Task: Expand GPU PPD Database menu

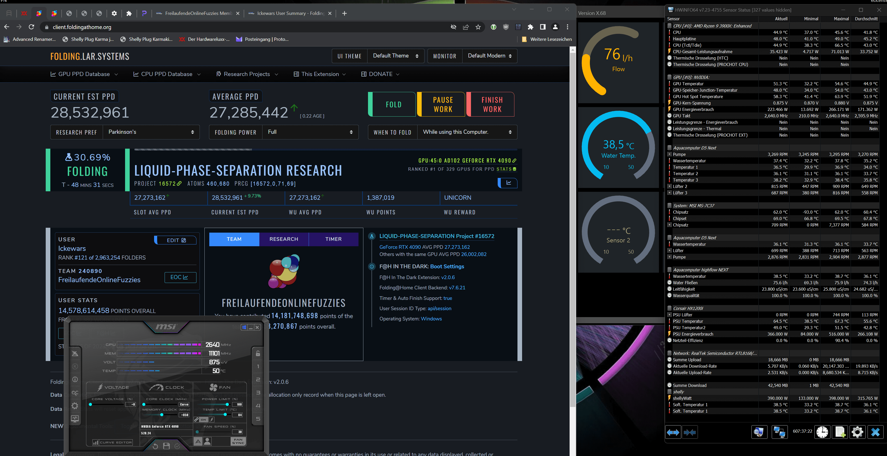Action: pyautogui.click(x=84, y=74)
